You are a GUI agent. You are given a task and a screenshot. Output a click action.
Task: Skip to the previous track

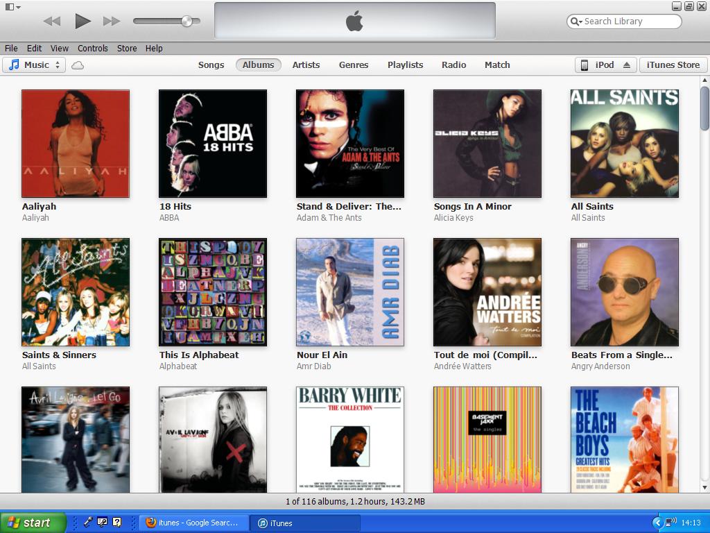[52, 21]
